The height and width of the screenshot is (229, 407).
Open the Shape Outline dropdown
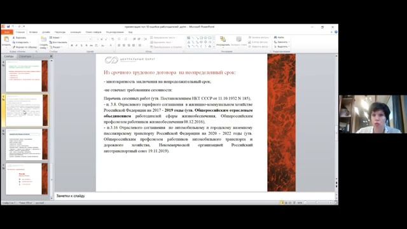click(258, 42)
